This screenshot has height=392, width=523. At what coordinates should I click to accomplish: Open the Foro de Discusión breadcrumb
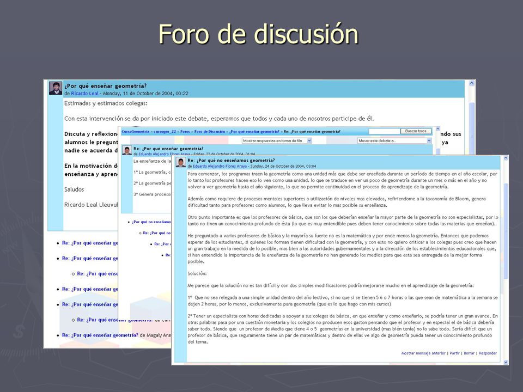click(210, 132)
